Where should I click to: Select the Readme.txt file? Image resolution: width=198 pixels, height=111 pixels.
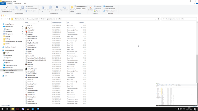(31, 56)
